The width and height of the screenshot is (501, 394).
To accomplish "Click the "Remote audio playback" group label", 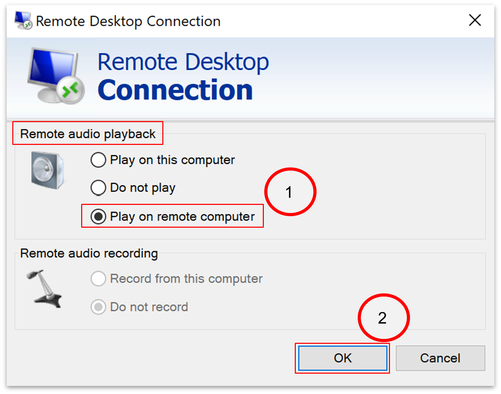I will coord(88,134).
